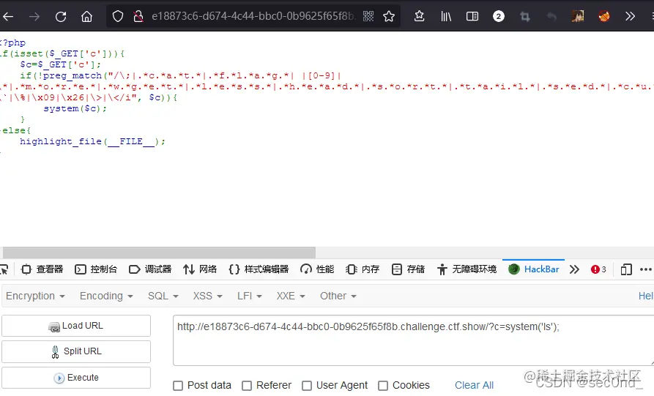The width and height of the screenshot is (654, 396).
Task: Expand the XSS dropdown
Action: coord(207,296)
